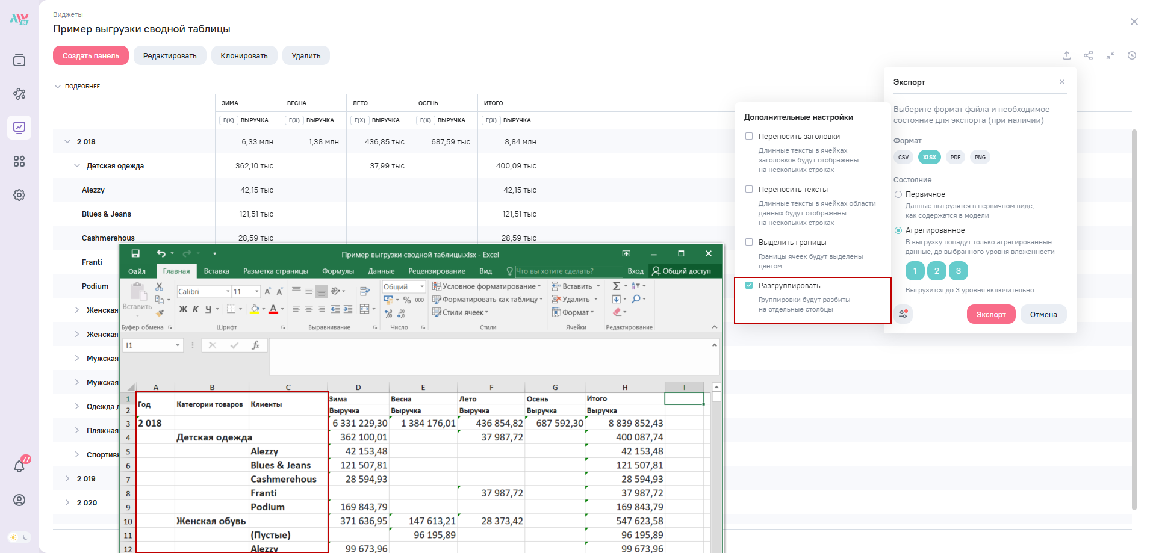Open the widgets grid icon in sidebar

click(x=19, y=161)
